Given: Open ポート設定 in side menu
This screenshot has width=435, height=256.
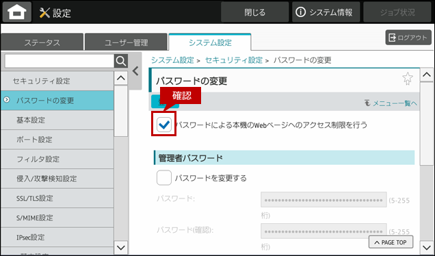Looking at the screenshot, I should click(x=57, y=140).
